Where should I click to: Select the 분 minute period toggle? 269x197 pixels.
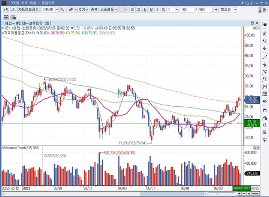[151, 10]
